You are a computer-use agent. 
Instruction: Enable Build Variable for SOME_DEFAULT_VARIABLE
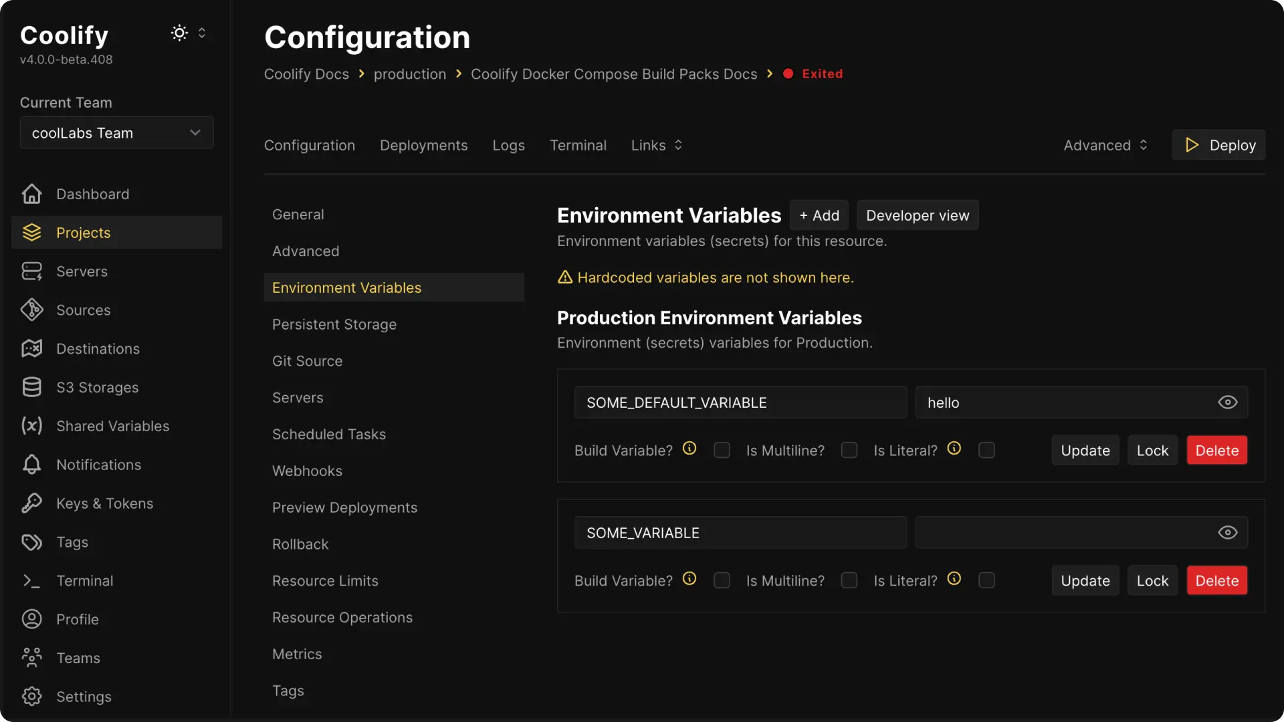[x=722, y=451]
